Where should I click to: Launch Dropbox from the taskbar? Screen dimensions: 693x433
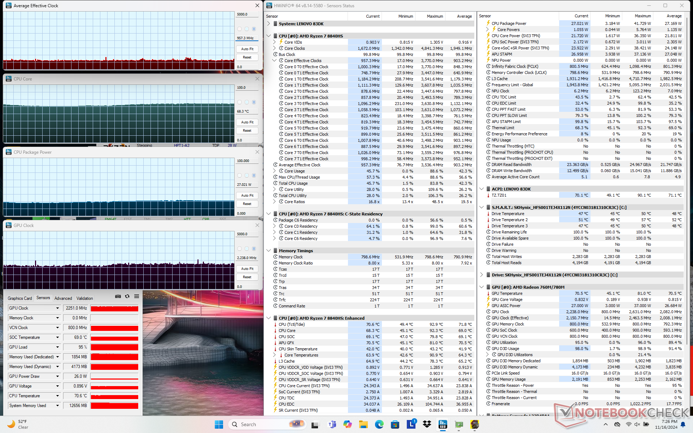(427, 424)
